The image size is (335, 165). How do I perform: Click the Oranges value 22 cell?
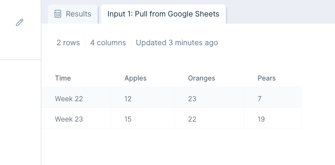point(209,118)
